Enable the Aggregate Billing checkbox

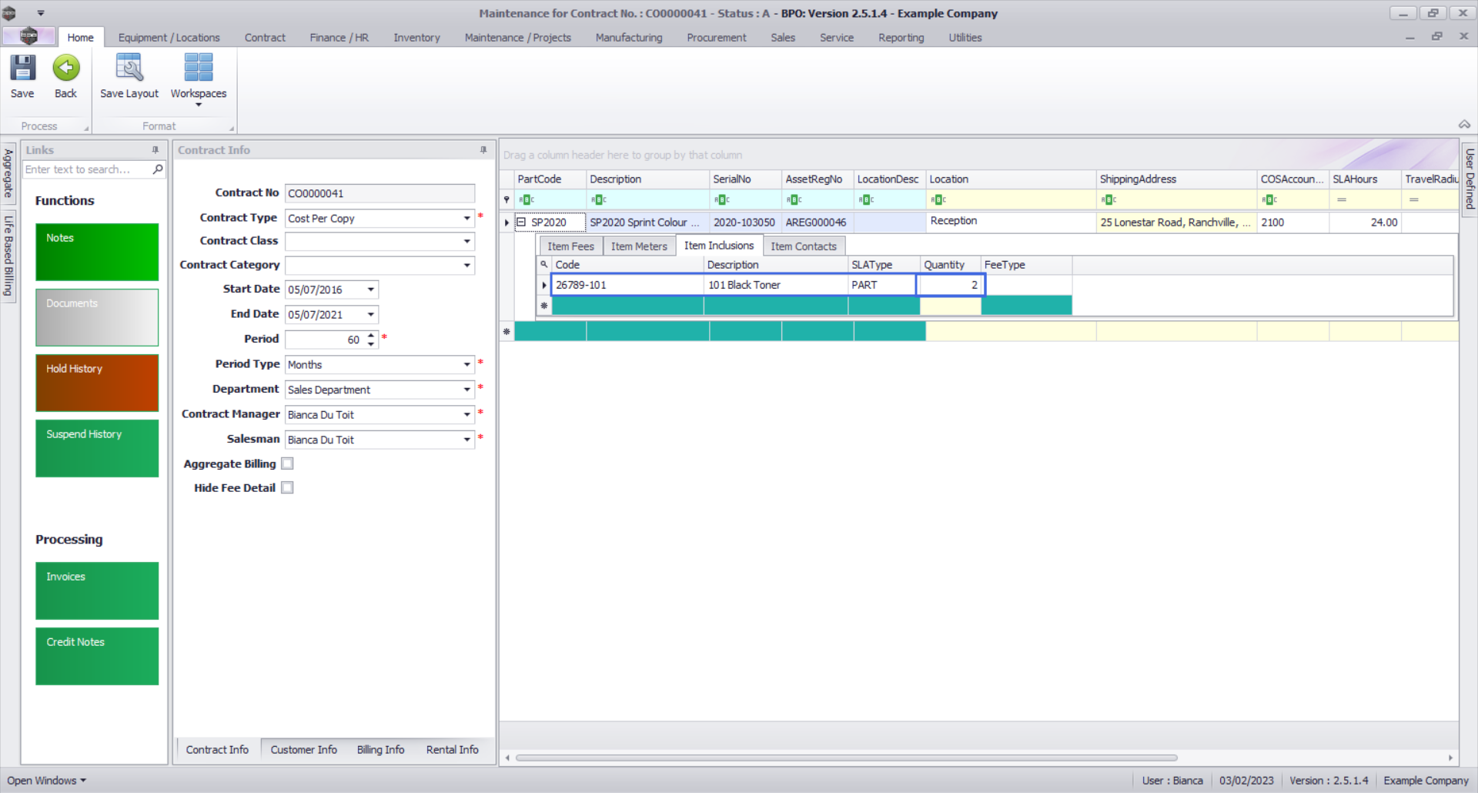(287, 463)
